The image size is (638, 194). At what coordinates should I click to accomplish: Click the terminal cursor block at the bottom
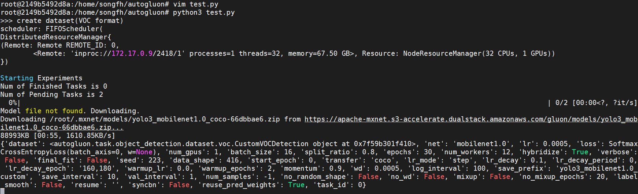(x=2, y=191)
